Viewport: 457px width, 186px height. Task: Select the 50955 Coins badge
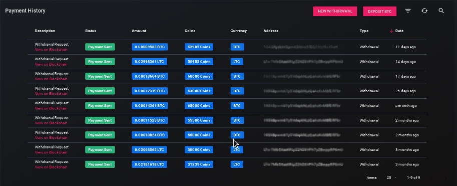199,62
